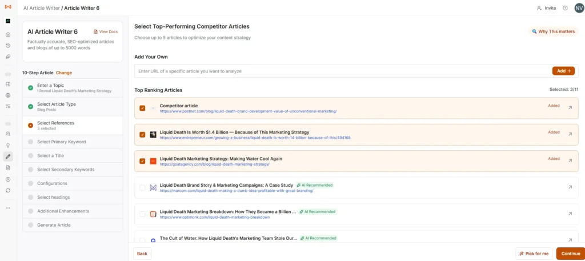Check the Brand Story & Marketing Campaigns checkbox
The height and width of the screenshot is (261, 585).
pos(142,187)
